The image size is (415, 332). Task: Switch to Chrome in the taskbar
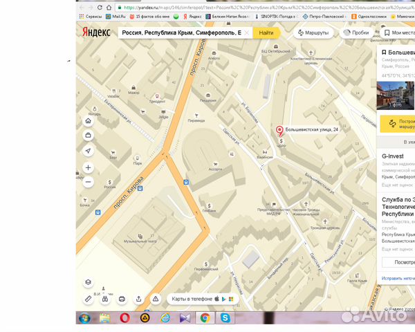point(205,317)
